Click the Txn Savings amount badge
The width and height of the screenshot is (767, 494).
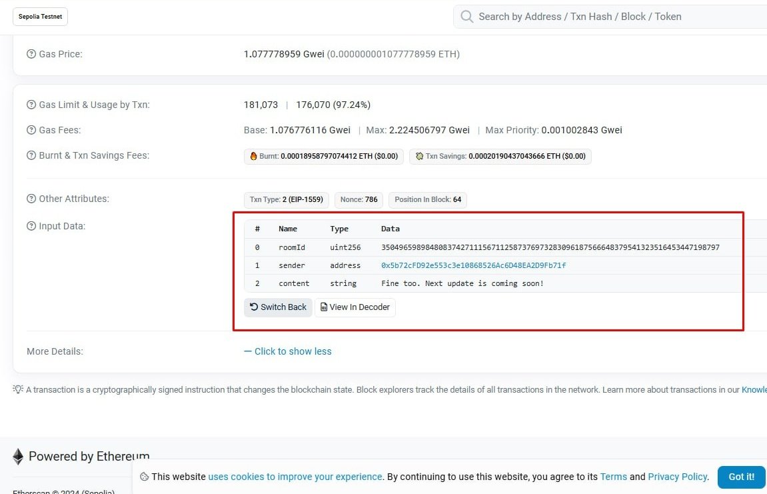(x=500, y=157)
